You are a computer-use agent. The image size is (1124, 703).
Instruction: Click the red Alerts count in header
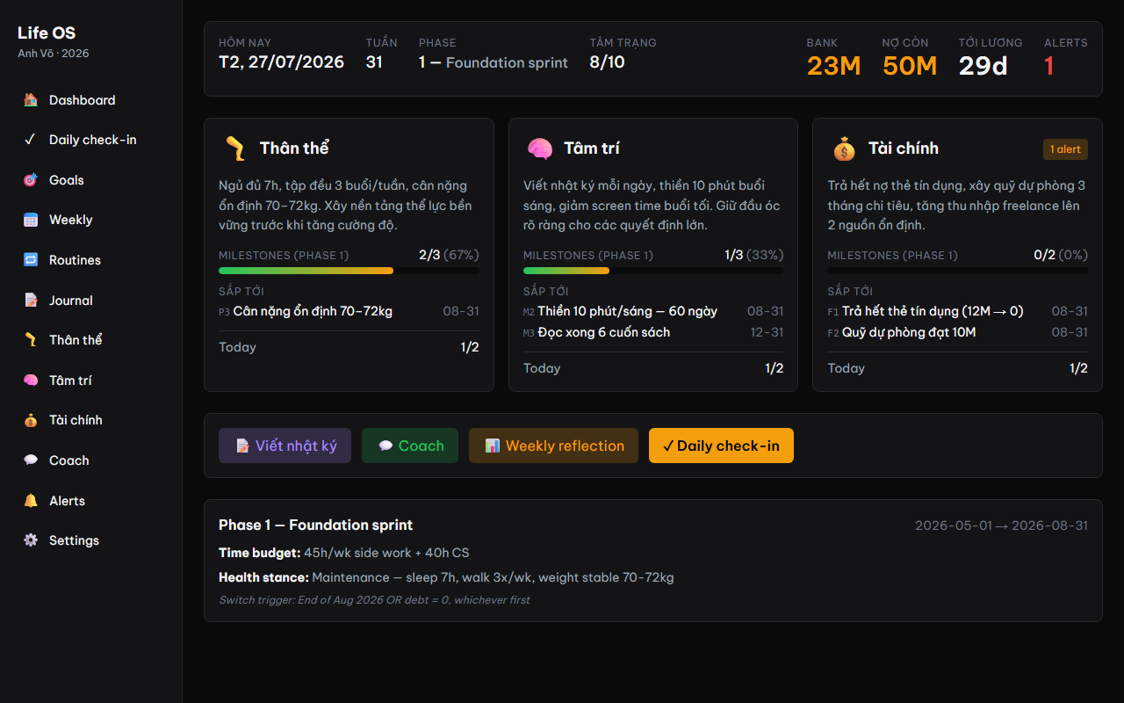(x=1048, y=66)
